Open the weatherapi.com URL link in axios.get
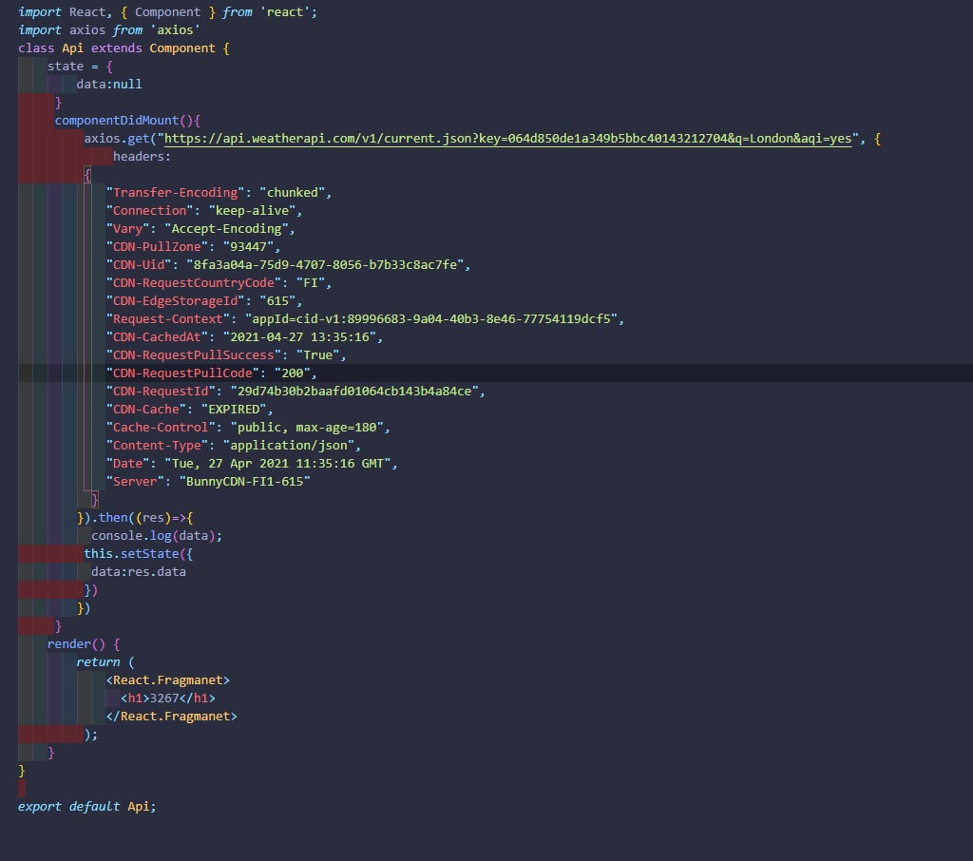This screenshot has width=973, height=861. click(507, 139)
